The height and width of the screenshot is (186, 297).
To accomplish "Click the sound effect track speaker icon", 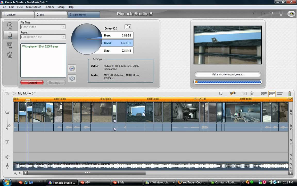I will click(7, 157).
